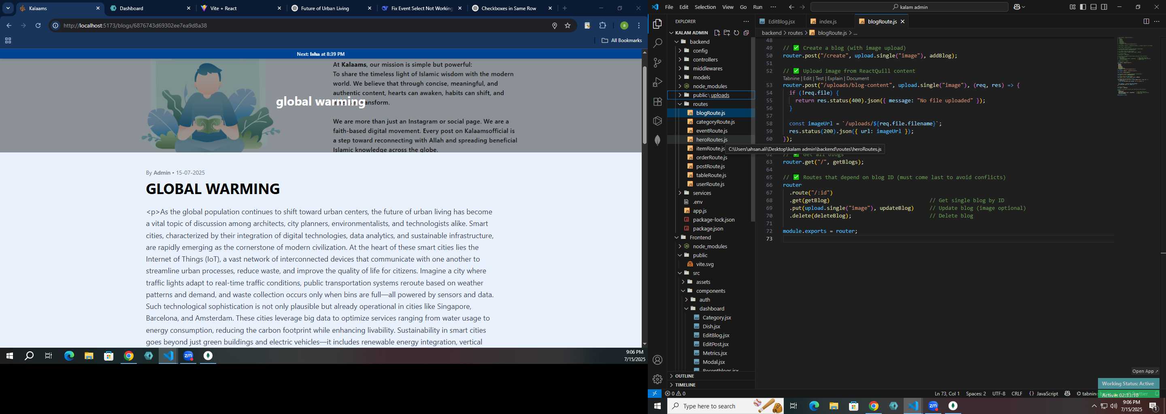This screenshot has width=1166, height=414.
Task: Click the Split Editor icon
Action: [1146, 21]
